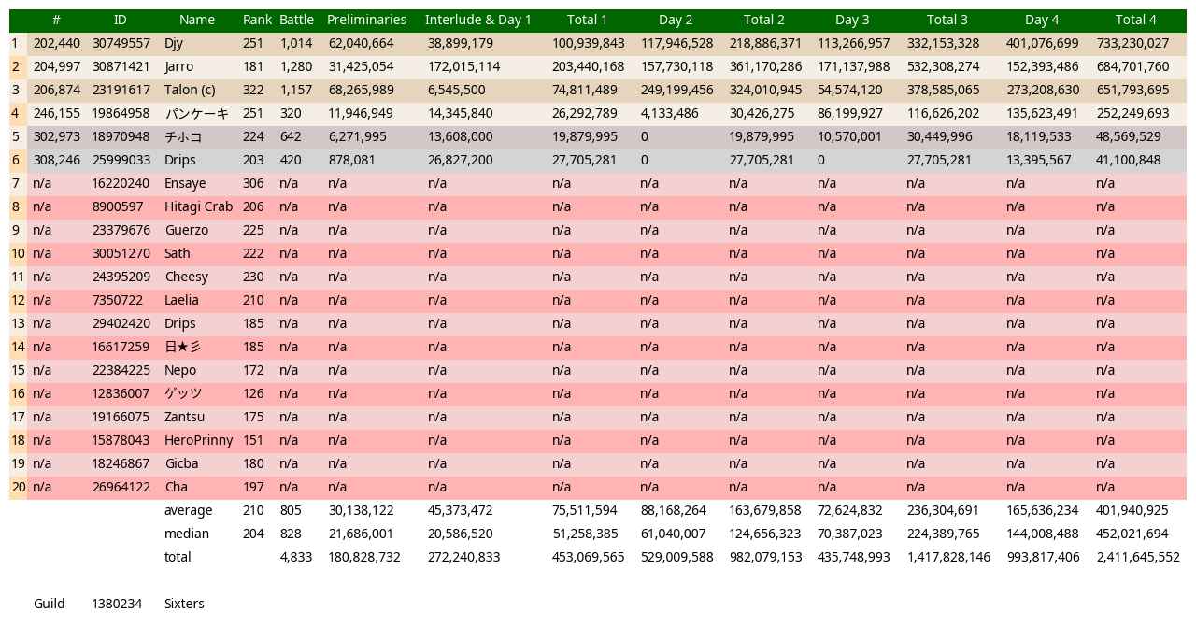Screen dimensions: 1196x626
Task: Select the name cell 'HeroPrinny'
Action: [199, 440]
